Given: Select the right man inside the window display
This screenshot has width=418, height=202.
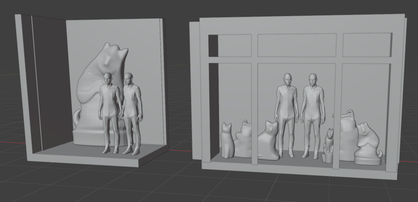Looking at the screenshot, I should (313, 116).
